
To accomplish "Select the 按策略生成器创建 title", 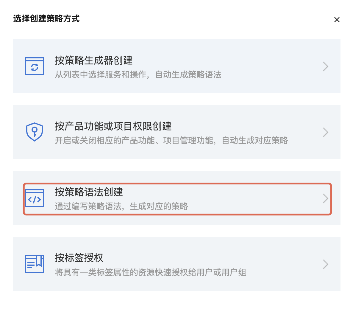I will click(94, 60).
